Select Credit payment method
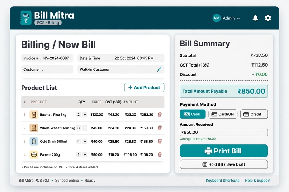289x192 pixels. [x=254, y=114]
